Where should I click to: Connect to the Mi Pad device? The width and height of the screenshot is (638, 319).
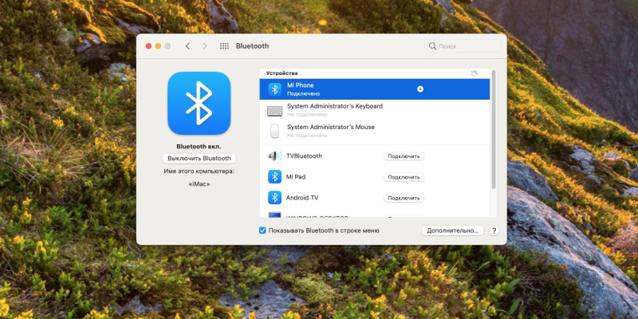coord(404,177)
